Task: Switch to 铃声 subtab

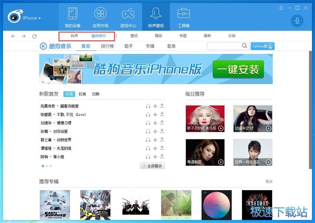Action: pyautogui.click(x=74, y=36)
